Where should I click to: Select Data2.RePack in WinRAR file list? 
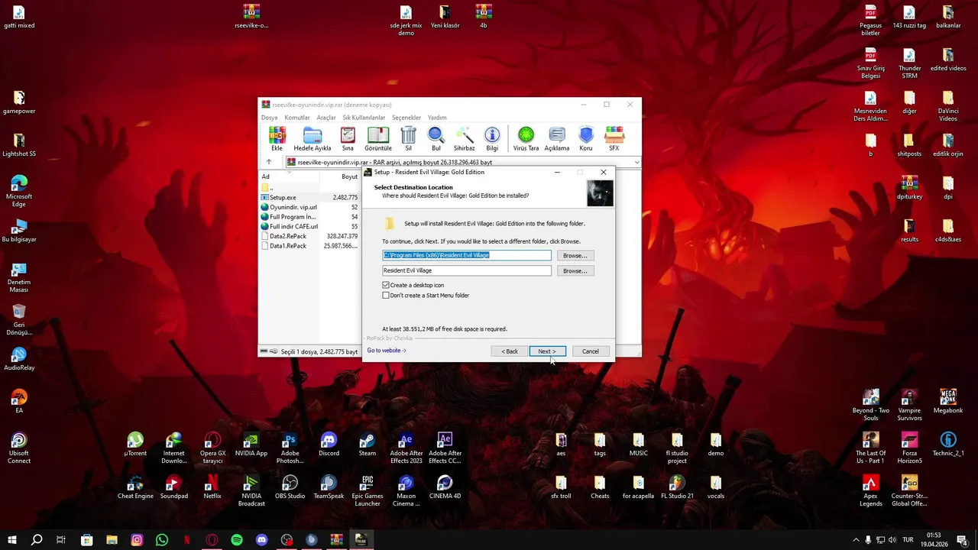click(x=310, y=236)
